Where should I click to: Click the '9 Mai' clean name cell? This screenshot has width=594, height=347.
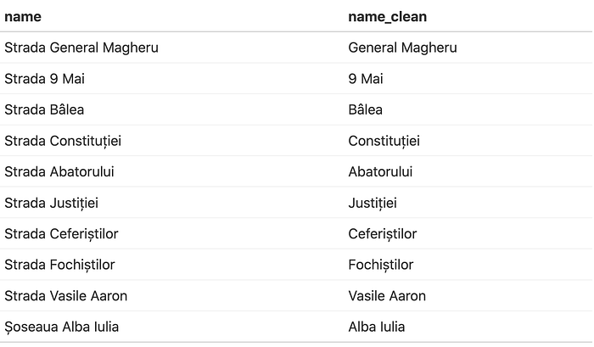[366, 79]
